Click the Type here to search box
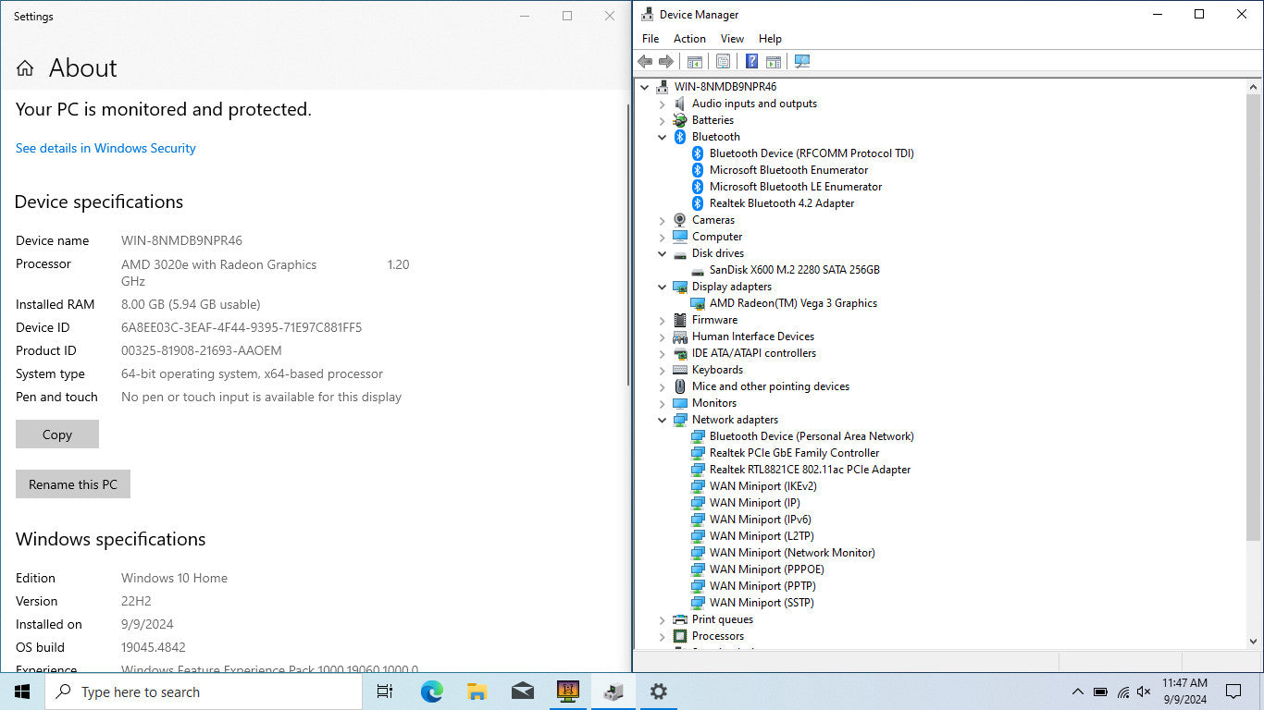The width and height of the screenshot is (1264, 710). click(x=204, y=692)
